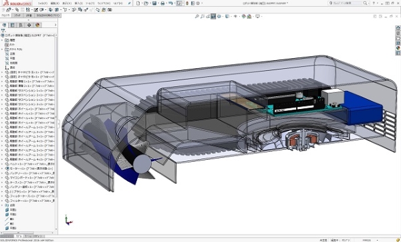
Task: Open the Help question mark button
Action: pyautogui.click(x=374, y=3)
